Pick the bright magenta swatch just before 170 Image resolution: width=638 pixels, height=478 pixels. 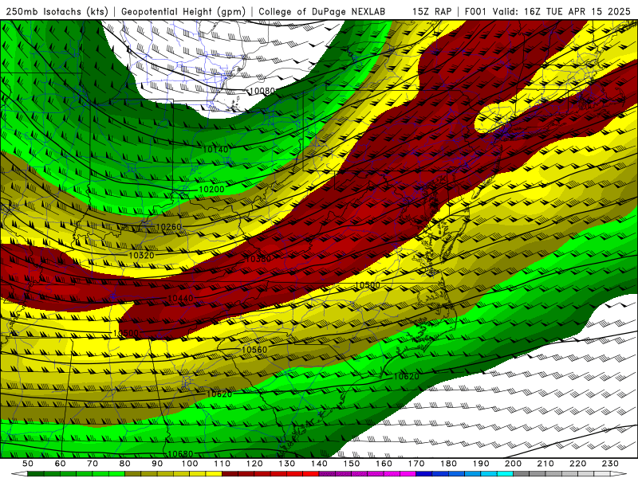click(408, 474)
